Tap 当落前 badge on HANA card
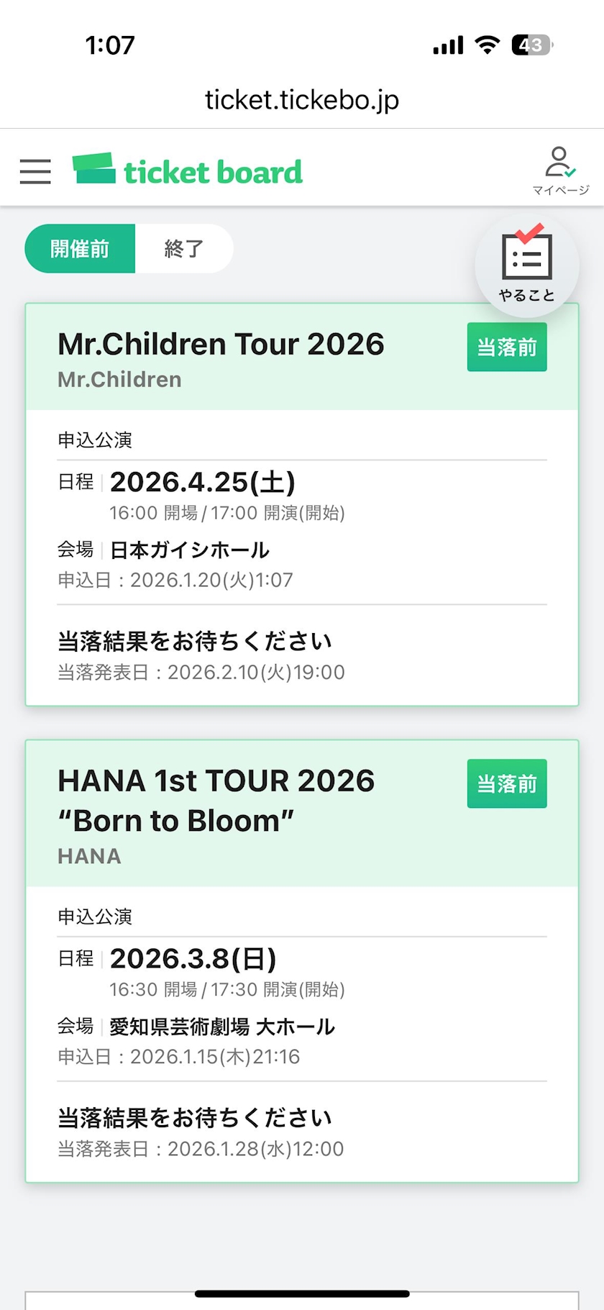Image resolution: width=604 pixels, height=1310 pixels. (x=507, y=783)
